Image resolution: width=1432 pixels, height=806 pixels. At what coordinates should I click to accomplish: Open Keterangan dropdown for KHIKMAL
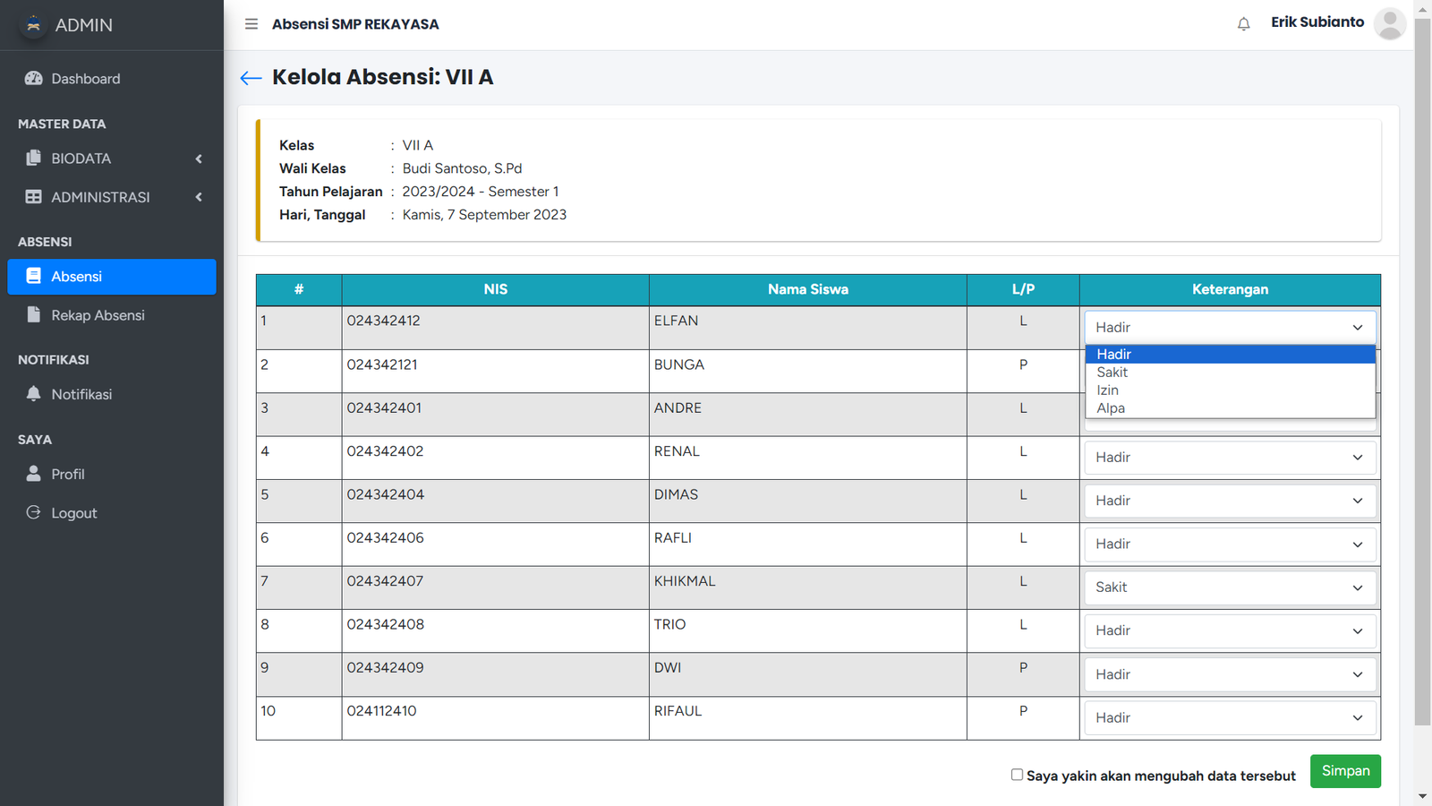(x=1229, y=587)
